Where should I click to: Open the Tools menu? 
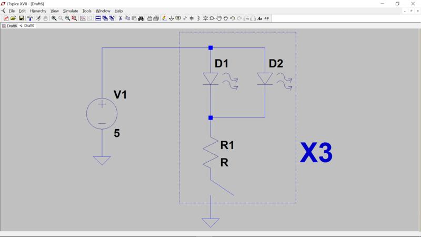pos(87,11)
